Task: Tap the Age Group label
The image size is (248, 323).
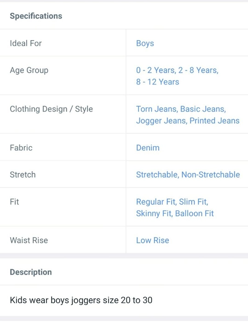Action: click(29, 71)
